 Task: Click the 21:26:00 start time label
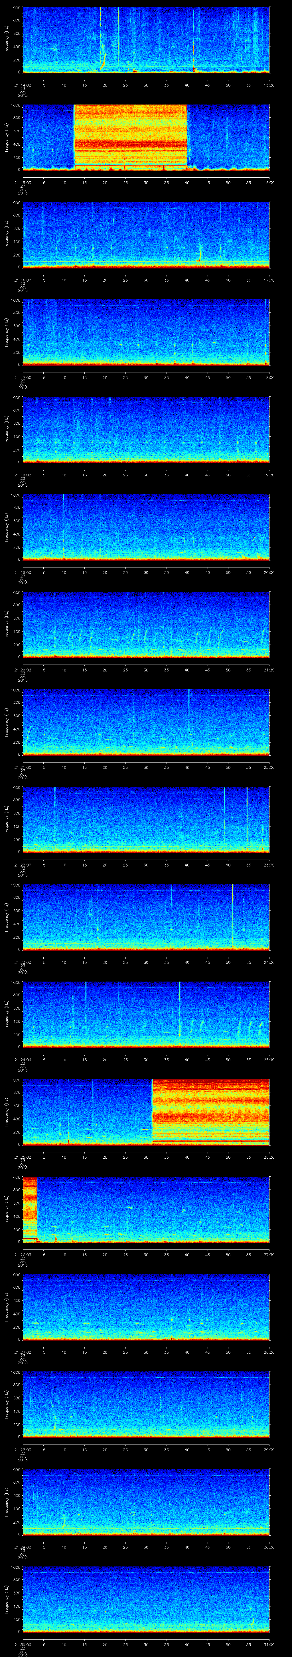pos(23,1255)
